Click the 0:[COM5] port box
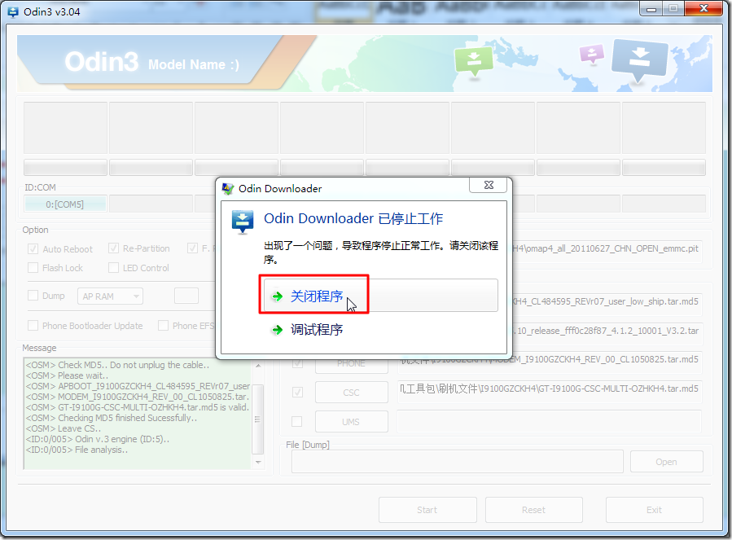 point(65,204)
